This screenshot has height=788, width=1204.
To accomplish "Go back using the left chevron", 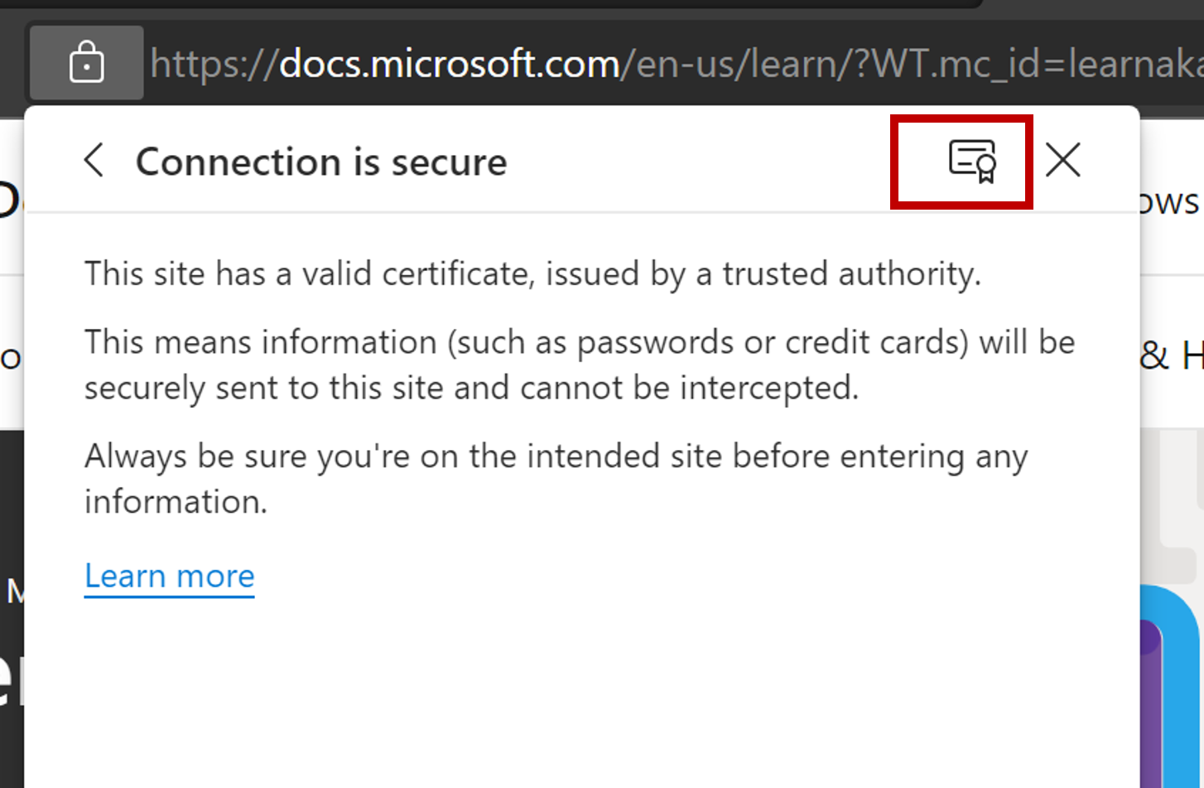I will [94, 160].
